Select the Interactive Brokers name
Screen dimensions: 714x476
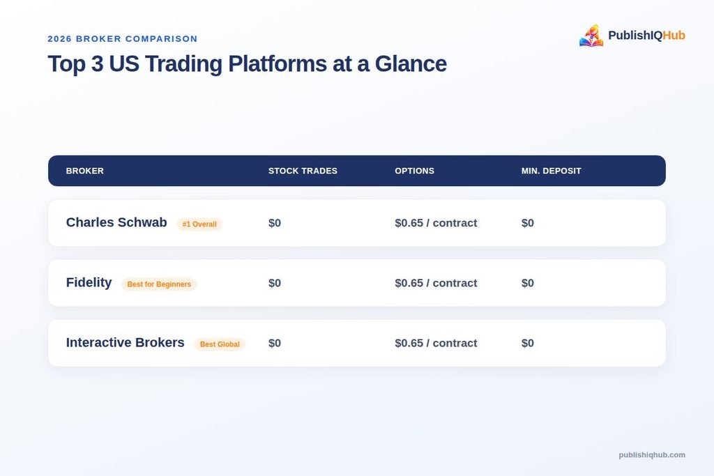pyautogui.click(x=126, y=343)
